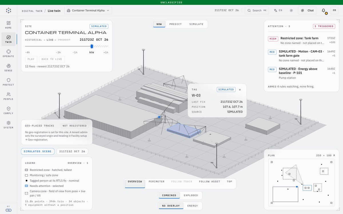Image resolution: width=343 pixels, height=214 pixels.
Task: Click the vendor logo at sidebar bottom
Action: point(9,210)
